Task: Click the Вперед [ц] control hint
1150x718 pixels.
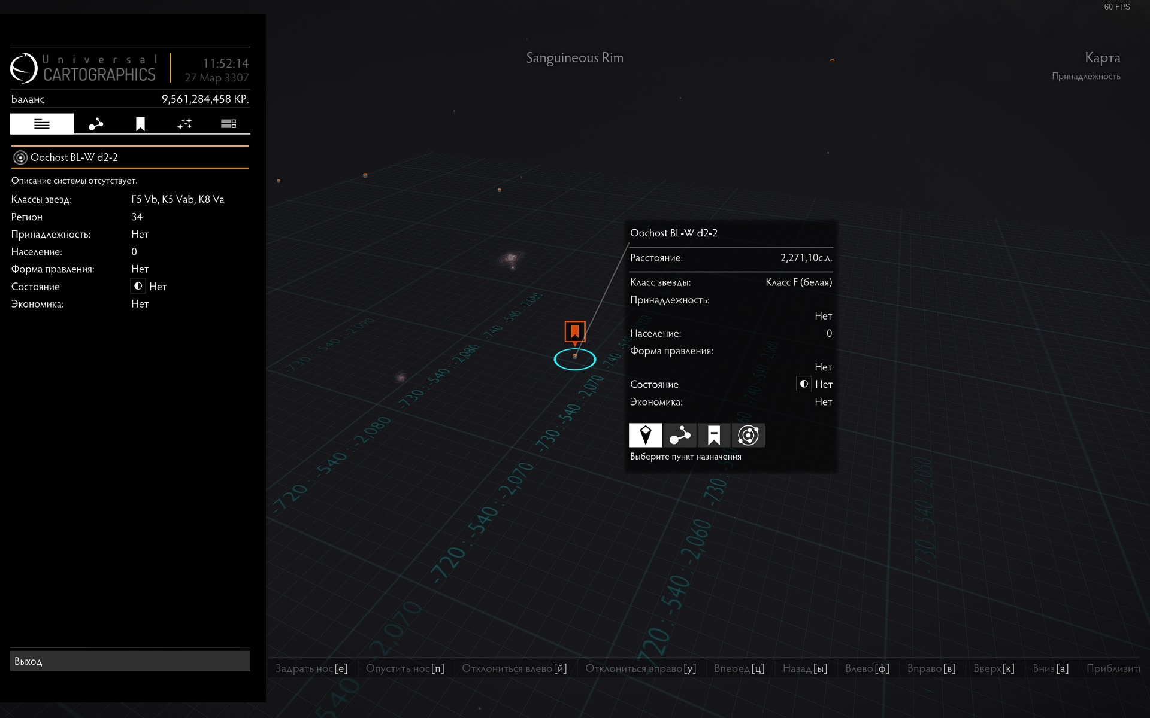Action: (739, 668)
